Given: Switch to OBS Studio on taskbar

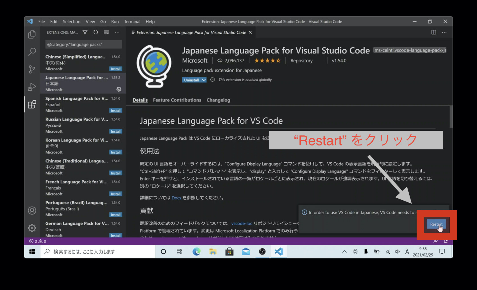Looking at the screenshot, I should coord(262,251).
